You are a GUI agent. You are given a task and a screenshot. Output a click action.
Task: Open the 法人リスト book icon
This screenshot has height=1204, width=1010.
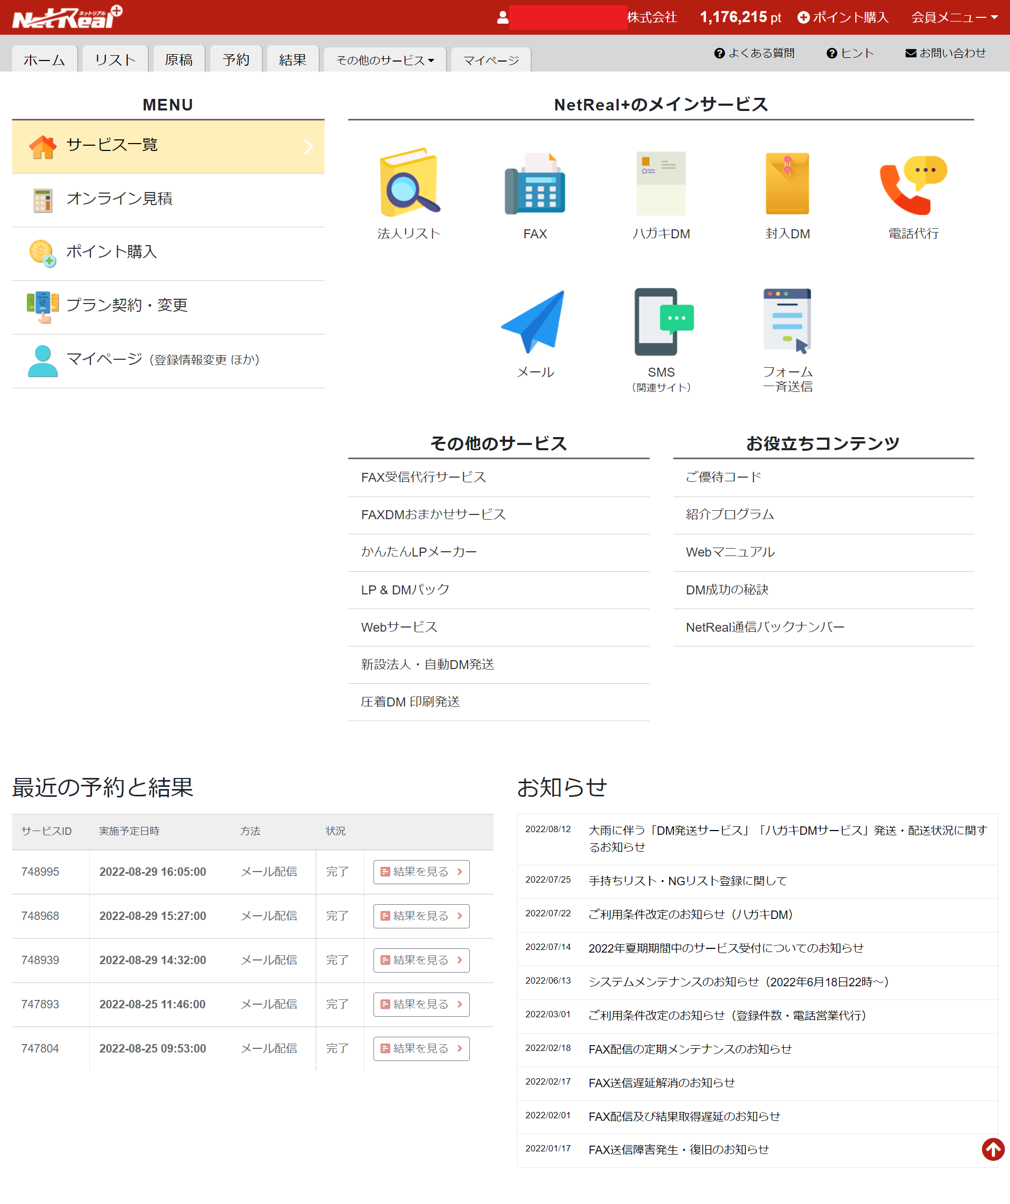point(408,183)
